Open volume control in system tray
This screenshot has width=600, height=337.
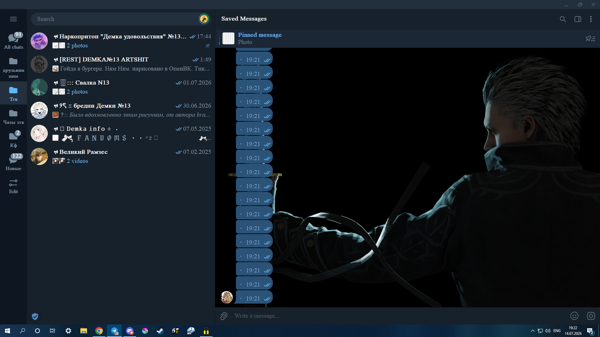tap(547, 331)
